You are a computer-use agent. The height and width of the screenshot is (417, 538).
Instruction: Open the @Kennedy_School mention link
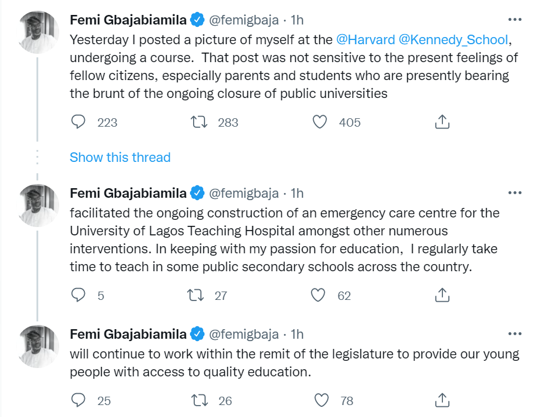pos(453,40)
